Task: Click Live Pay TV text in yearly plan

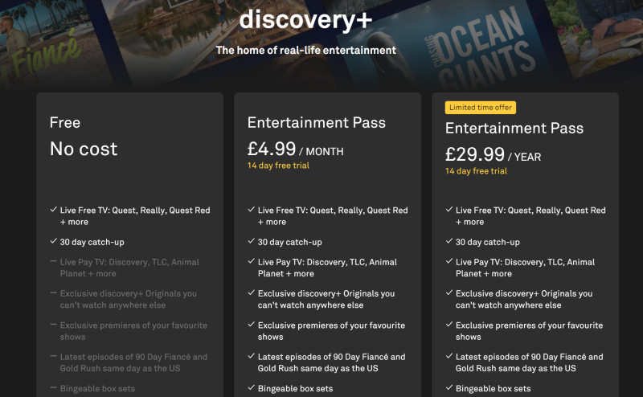Action: [x=526, y=268]
